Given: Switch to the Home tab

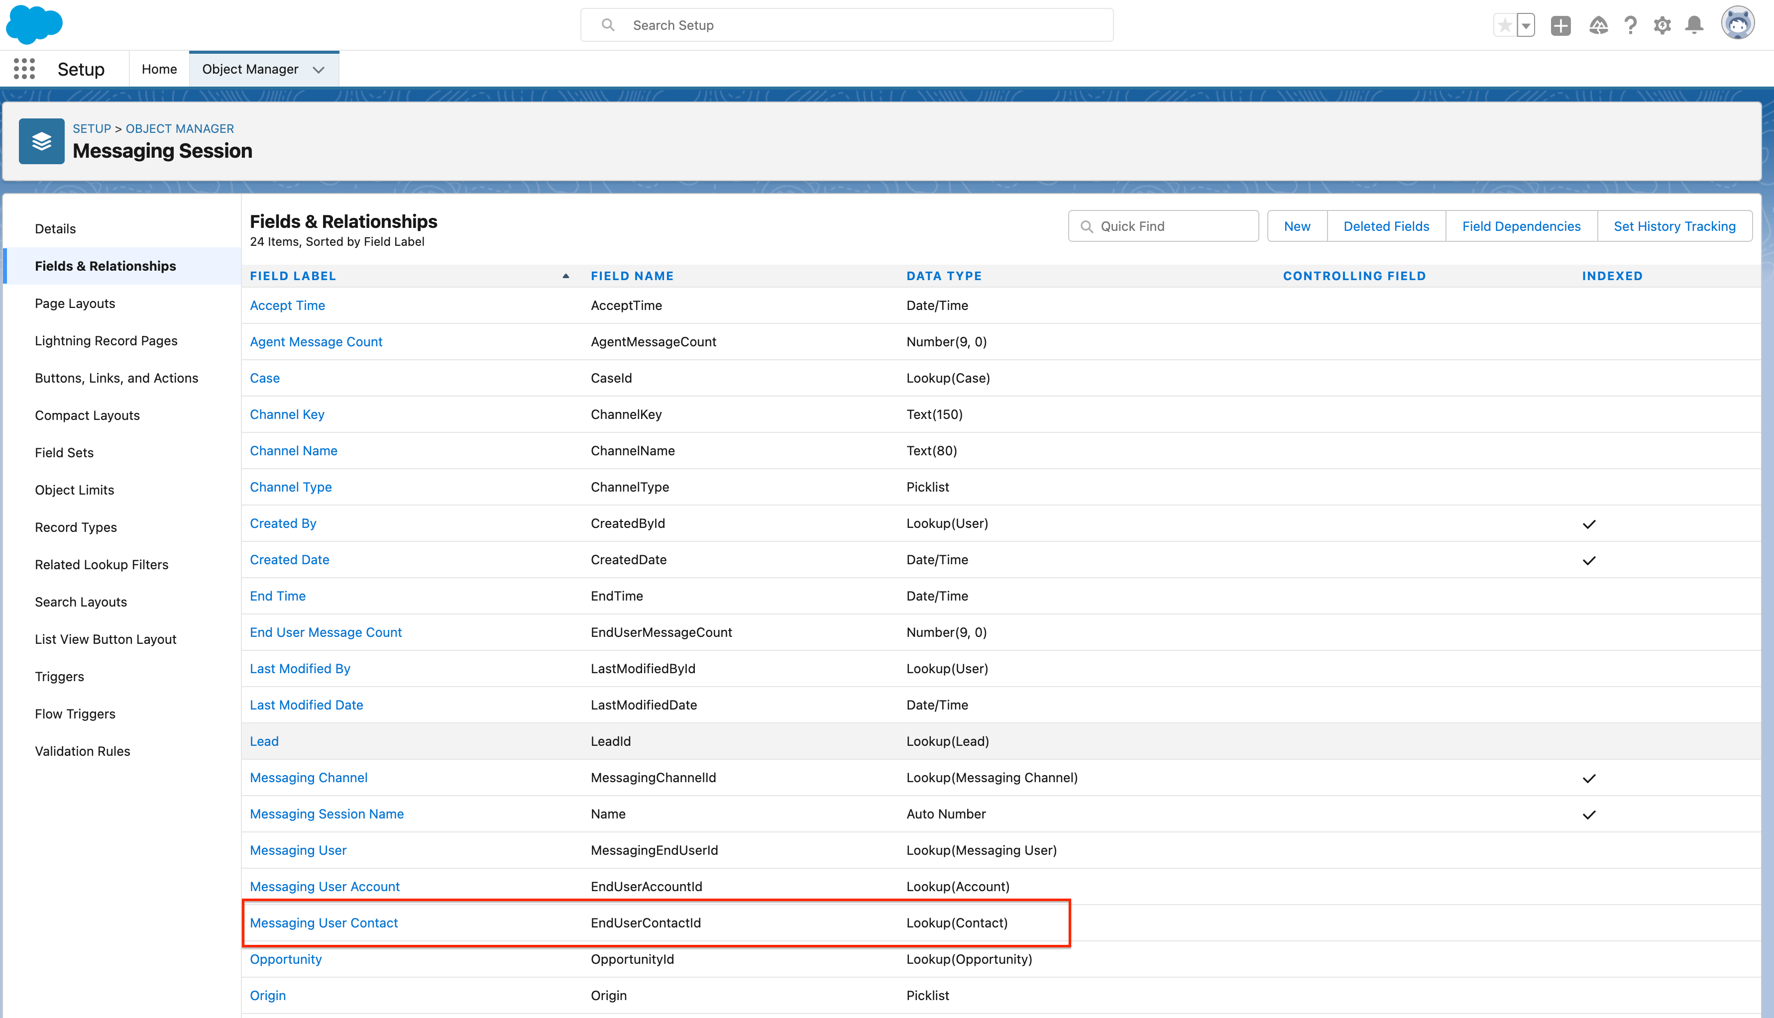Looking at the screenshot, I should [x=159, y=69].
